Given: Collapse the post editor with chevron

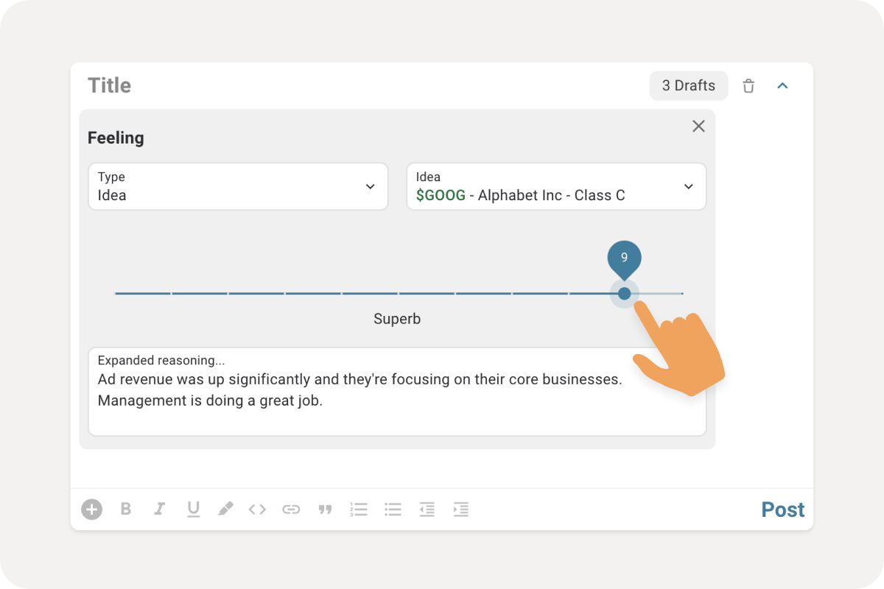Looking at the screenshot, I should coord(783,85).
